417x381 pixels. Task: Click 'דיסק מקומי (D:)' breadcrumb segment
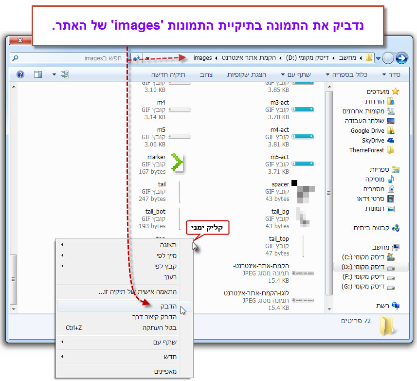[x=307, y=58]
